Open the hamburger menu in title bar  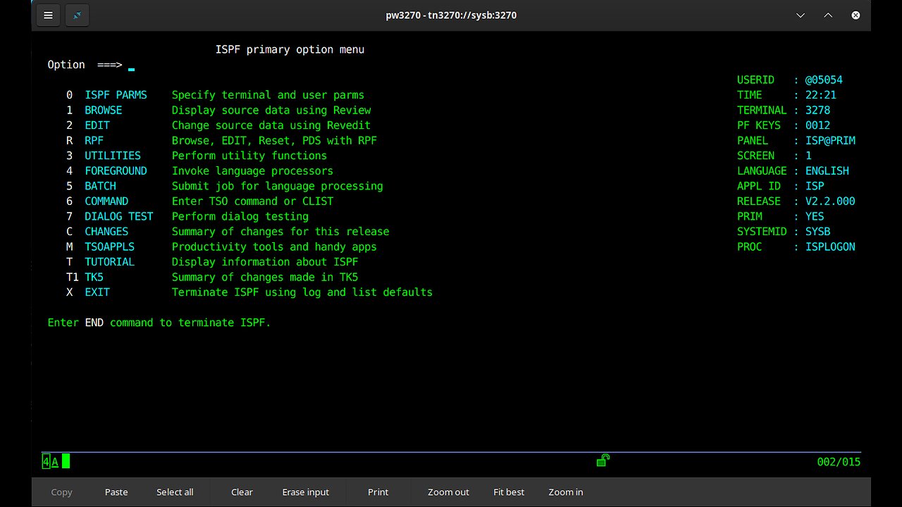pyautogui.click(x=48, y=15)
